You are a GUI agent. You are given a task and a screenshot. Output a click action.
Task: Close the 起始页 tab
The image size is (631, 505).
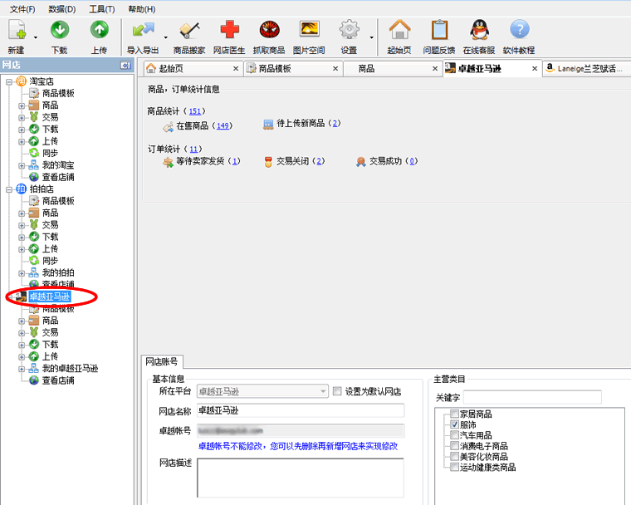pos(236,68)
